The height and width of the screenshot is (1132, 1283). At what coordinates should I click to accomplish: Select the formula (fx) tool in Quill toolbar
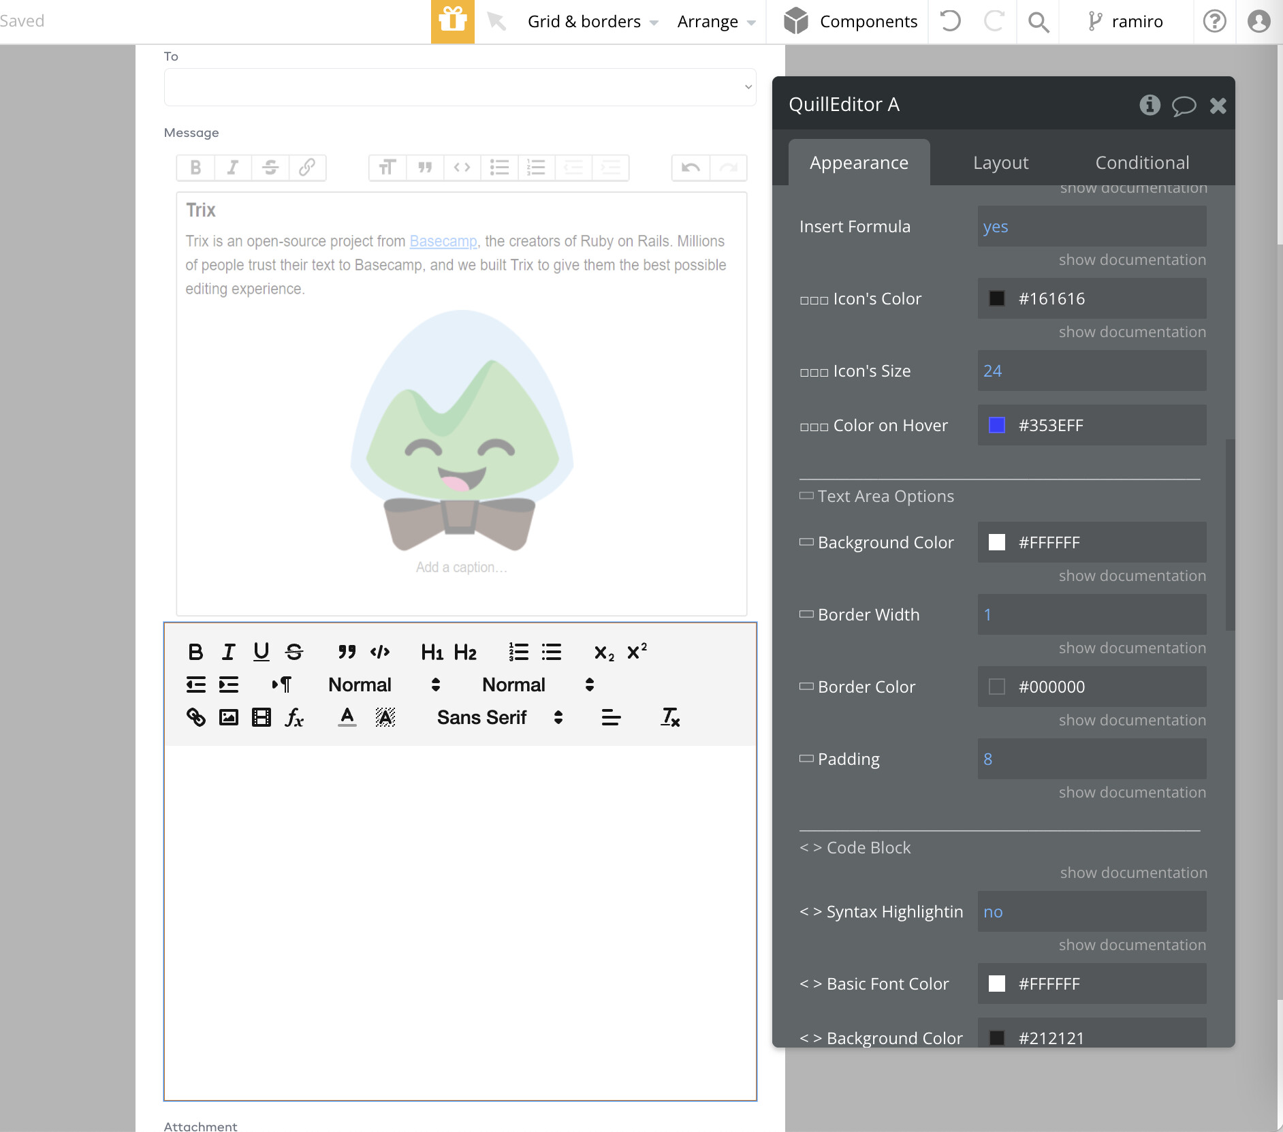coord(294,717)
